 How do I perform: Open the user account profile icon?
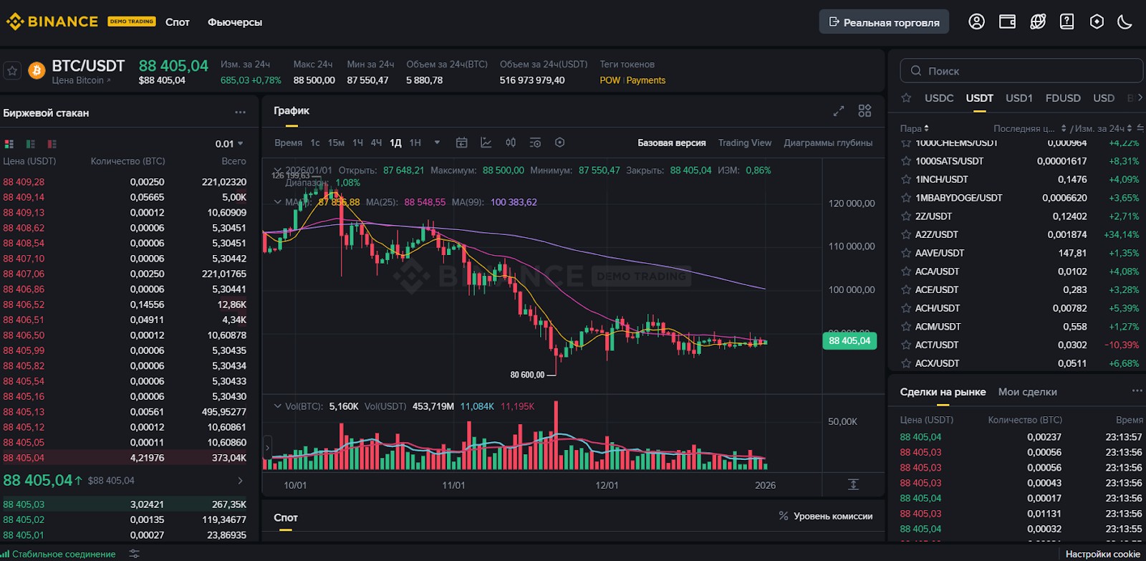pyautogui.click(x=976, y=21)
